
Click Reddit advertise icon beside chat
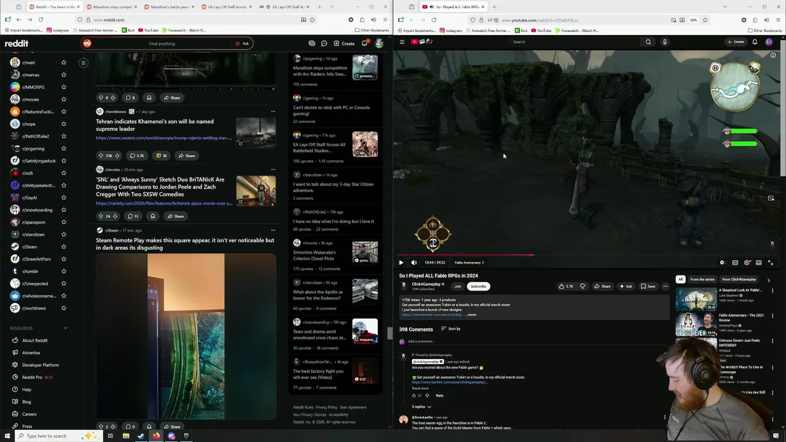click(x=312, y=44)
